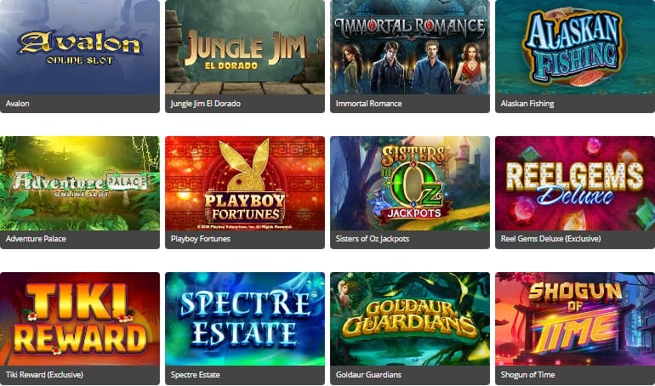The image size is (655, 386).
Task: Select the Sisters of Oz Jackpots image
Action: pos(410,183)
